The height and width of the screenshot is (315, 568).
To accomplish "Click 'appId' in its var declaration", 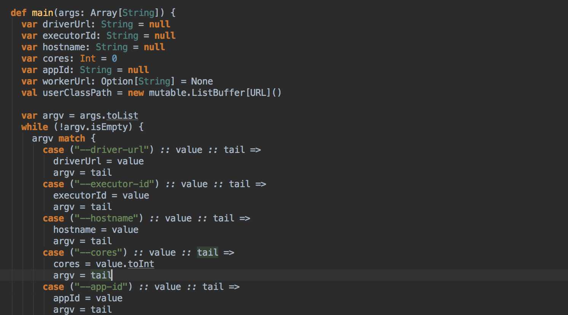I will point(56,70).
